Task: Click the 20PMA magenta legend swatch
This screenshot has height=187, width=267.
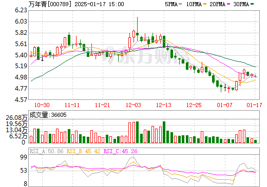Action: tap(228, 4)
